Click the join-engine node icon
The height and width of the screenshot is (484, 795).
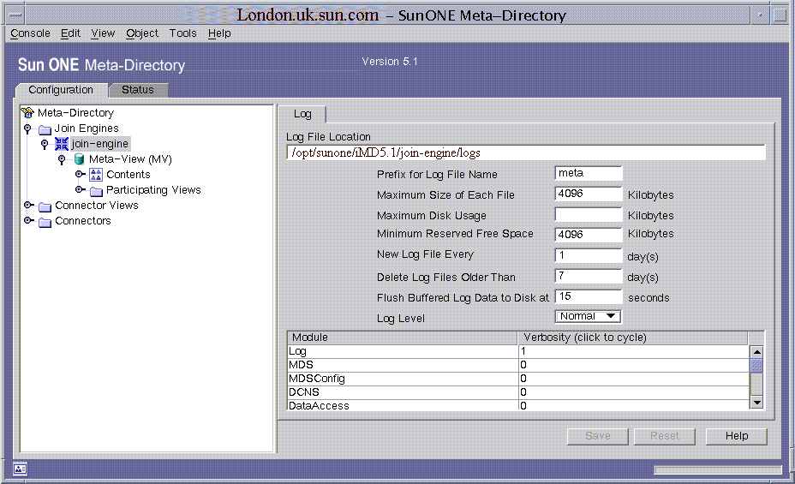(x=62, y=144)
